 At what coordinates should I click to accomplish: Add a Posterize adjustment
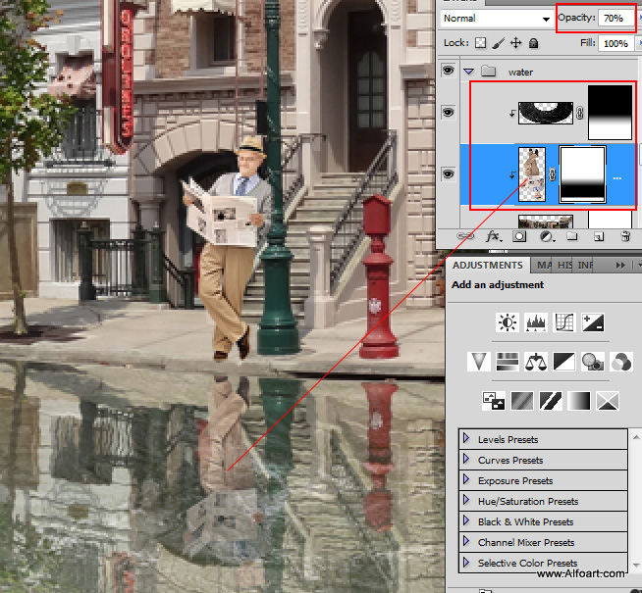pyautogui.click(x=522, y=401)
